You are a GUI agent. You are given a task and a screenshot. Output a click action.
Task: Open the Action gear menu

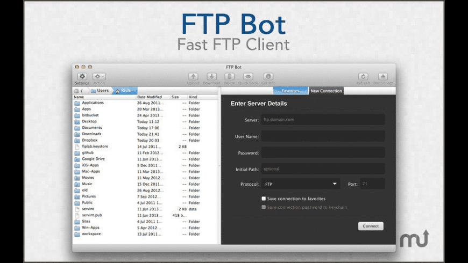click(99, 77)
